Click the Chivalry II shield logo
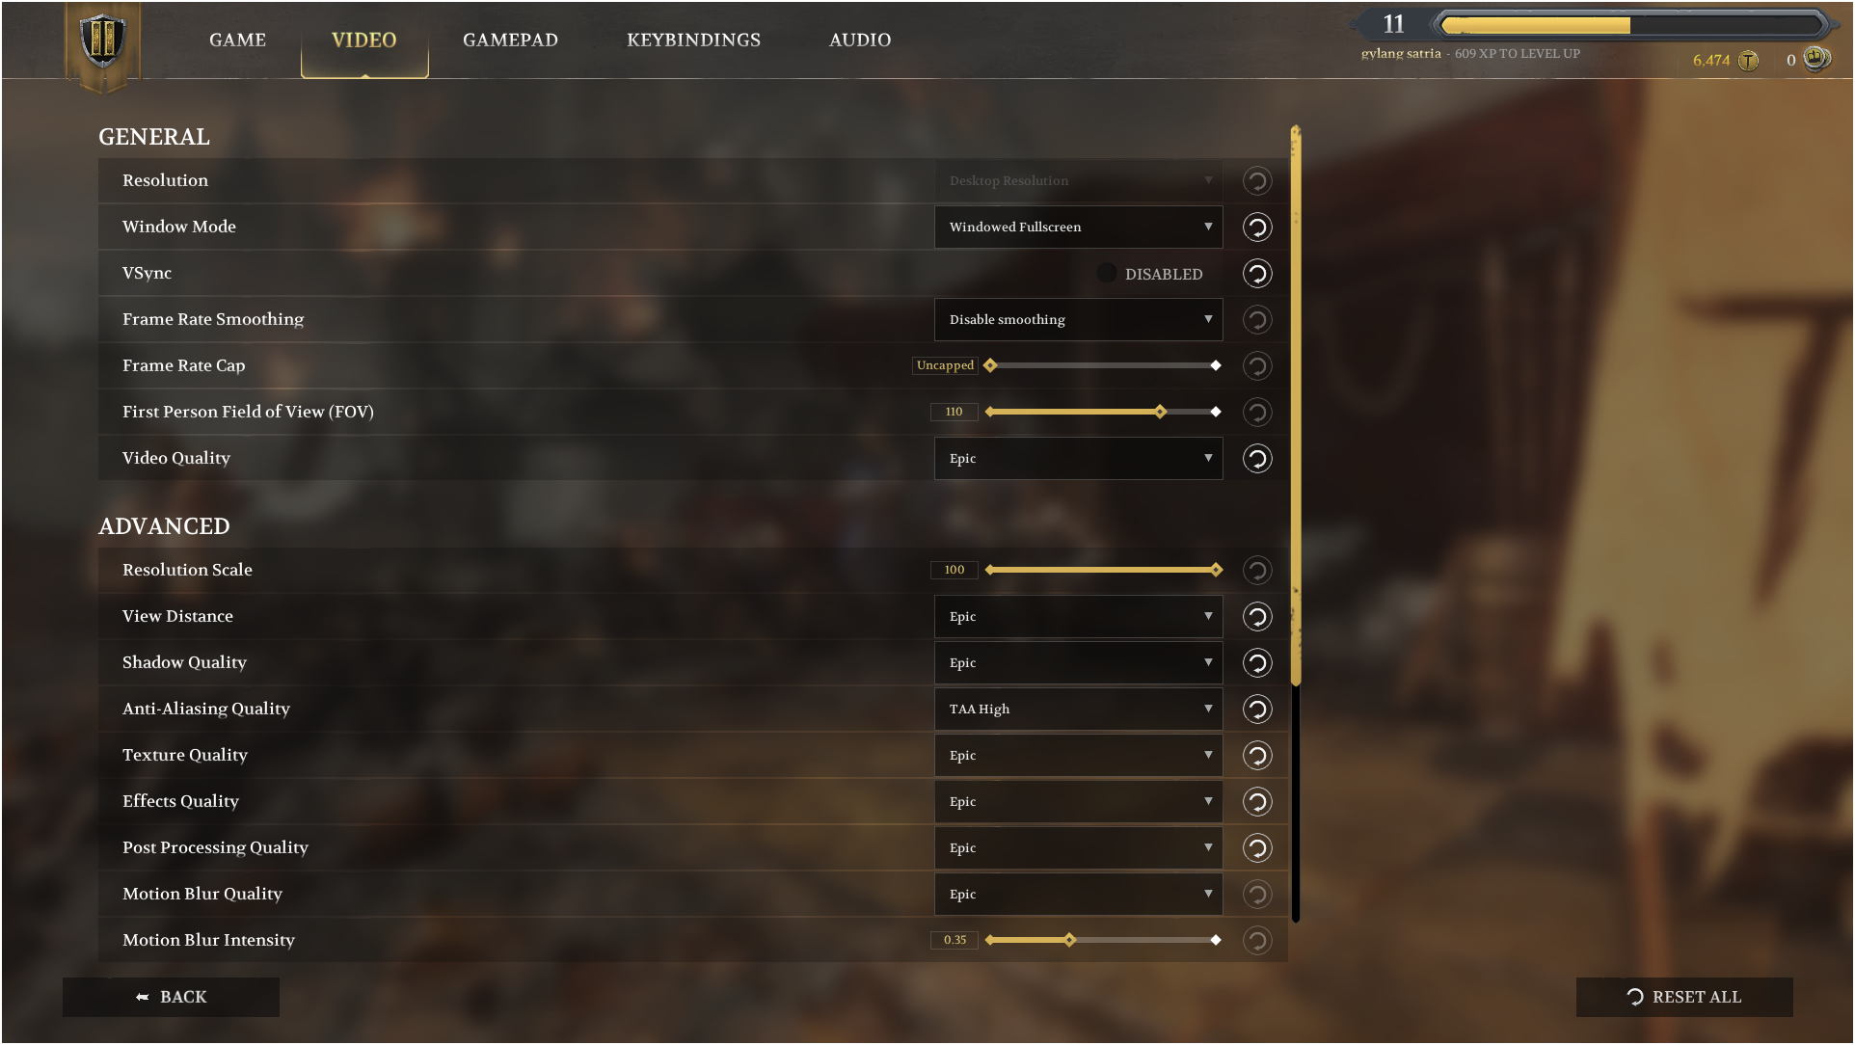The width and height of the screenshot is (1855, 1045). click(x=102, y=40)
